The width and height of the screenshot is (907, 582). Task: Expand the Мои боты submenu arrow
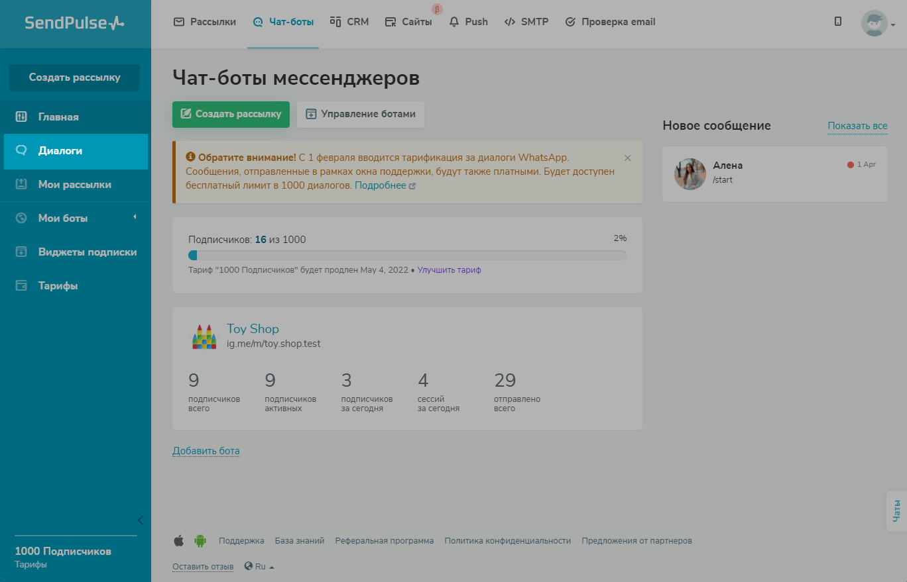pos(135,217)
